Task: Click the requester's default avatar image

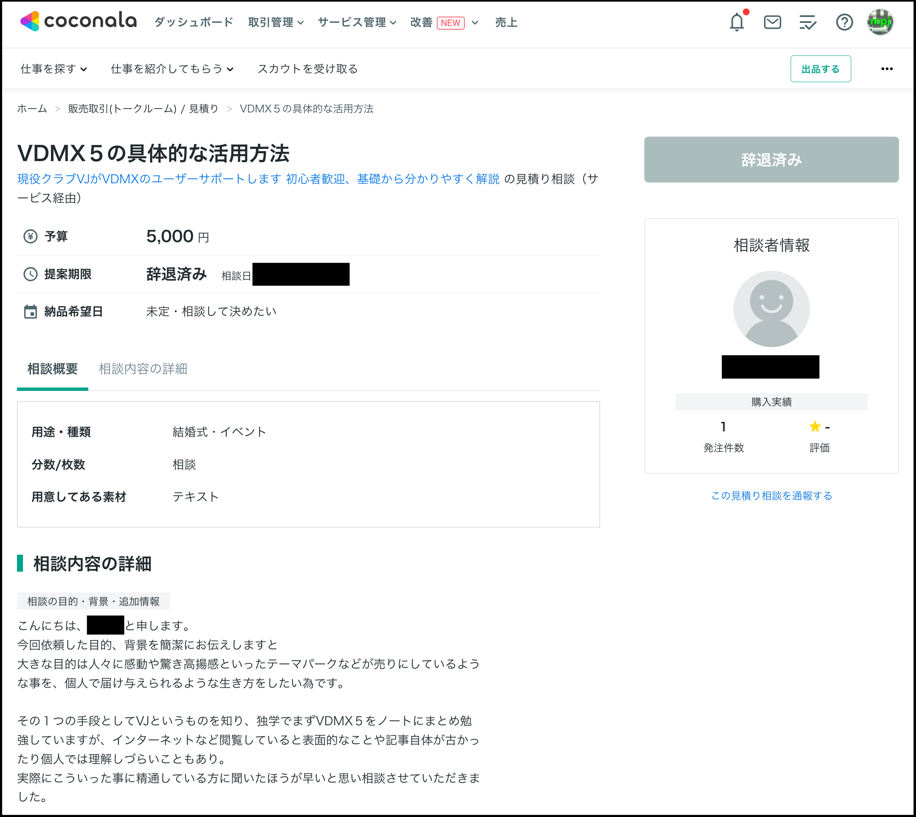Action: coord(771,309)
